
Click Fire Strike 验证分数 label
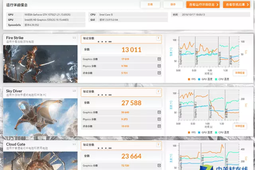point(88,38)
